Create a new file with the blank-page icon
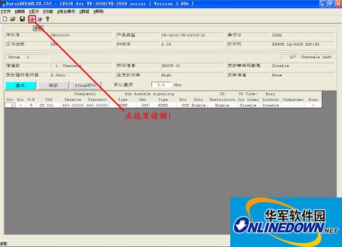Screen dimensions: 342x247 click(x=5, y=19)
